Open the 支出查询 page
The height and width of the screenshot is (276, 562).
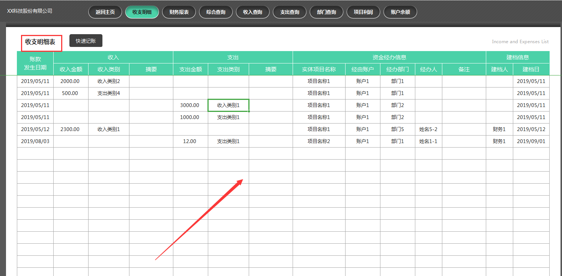pos(289,12)
